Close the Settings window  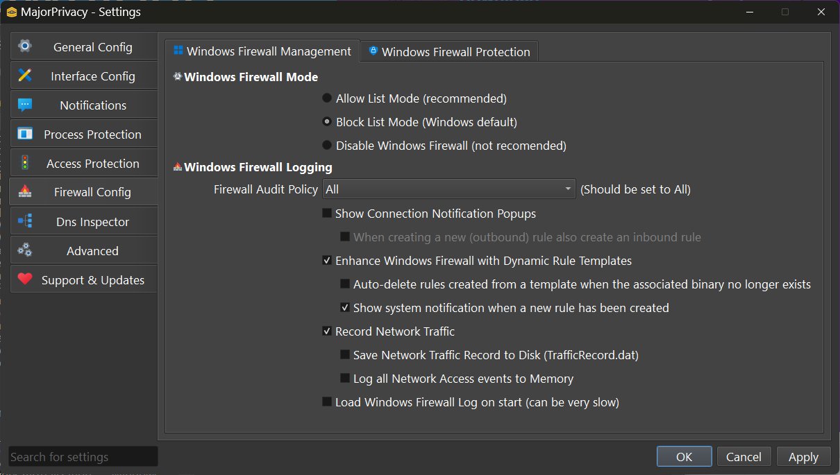[821, 12]
